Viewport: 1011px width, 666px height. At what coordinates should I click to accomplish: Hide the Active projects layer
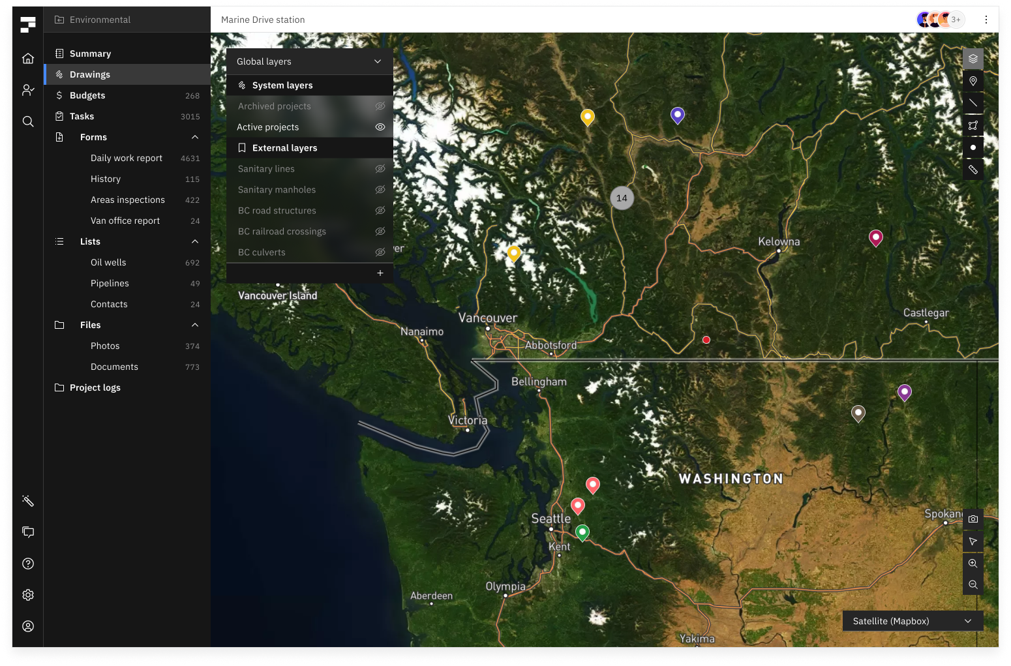380,127
